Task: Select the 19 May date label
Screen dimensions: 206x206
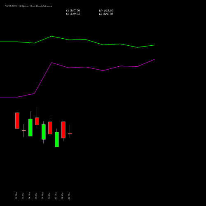Action: (x=49, y=196)
